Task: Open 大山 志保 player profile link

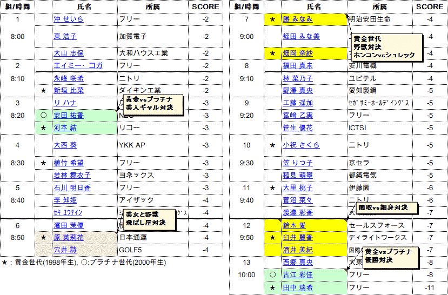Action: click(x=69, y=53)
